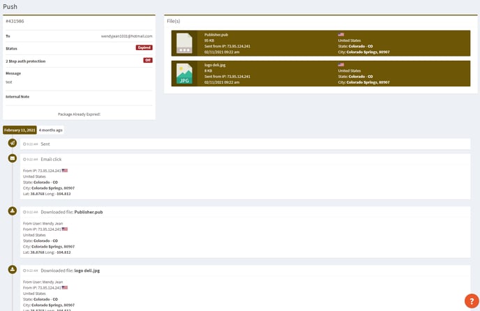Screen dimensions: 480x311
Task: Click the US flag in Email click entry
Action: tap(64, 170)
